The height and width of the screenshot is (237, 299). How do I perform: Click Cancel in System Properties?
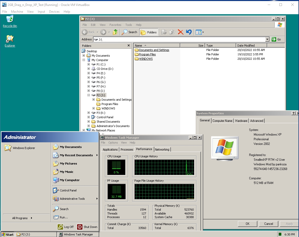coord(268,224)
